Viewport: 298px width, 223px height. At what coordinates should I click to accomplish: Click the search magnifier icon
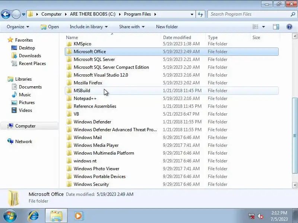click(293, 14)
